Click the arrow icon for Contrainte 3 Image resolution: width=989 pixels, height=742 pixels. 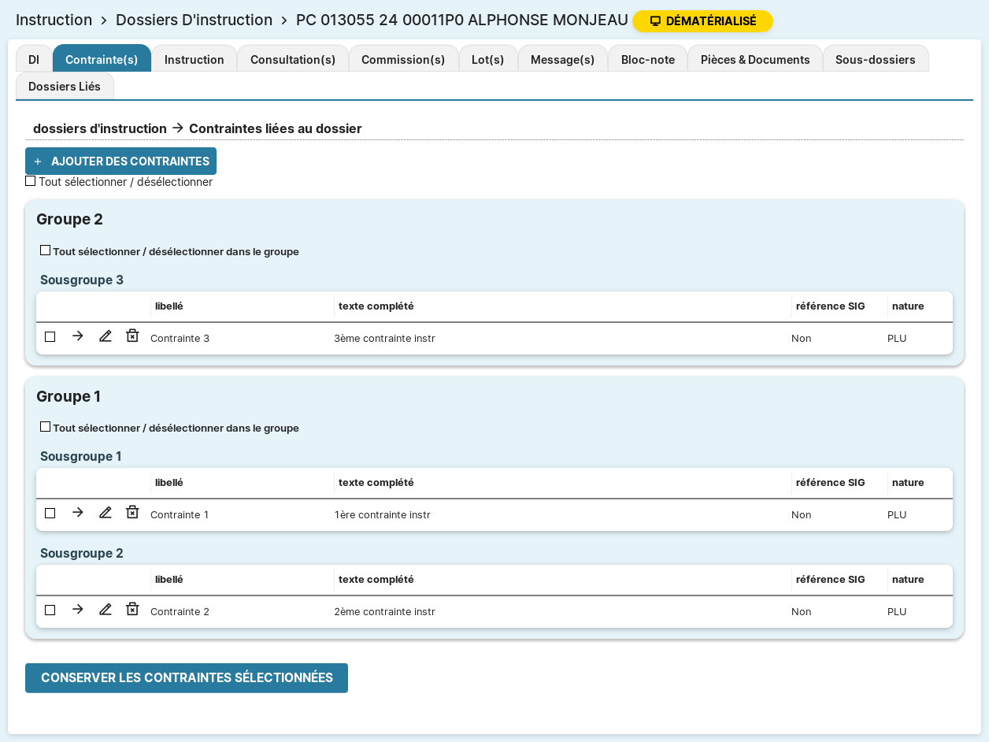click(77, 336)
